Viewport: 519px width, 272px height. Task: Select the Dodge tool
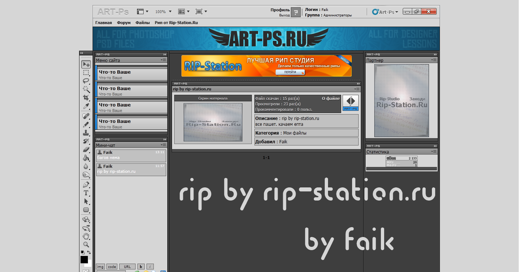pyautogui.click(x=86, y=175)
